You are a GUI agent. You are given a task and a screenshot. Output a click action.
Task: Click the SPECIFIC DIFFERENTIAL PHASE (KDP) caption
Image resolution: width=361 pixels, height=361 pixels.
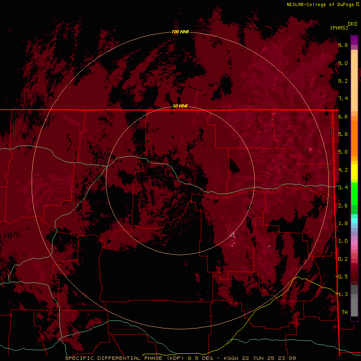[x=125, y=358]
